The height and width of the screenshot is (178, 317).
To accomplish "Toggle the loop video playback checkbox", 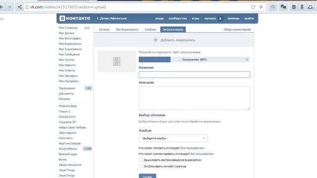I will (141, 160).
